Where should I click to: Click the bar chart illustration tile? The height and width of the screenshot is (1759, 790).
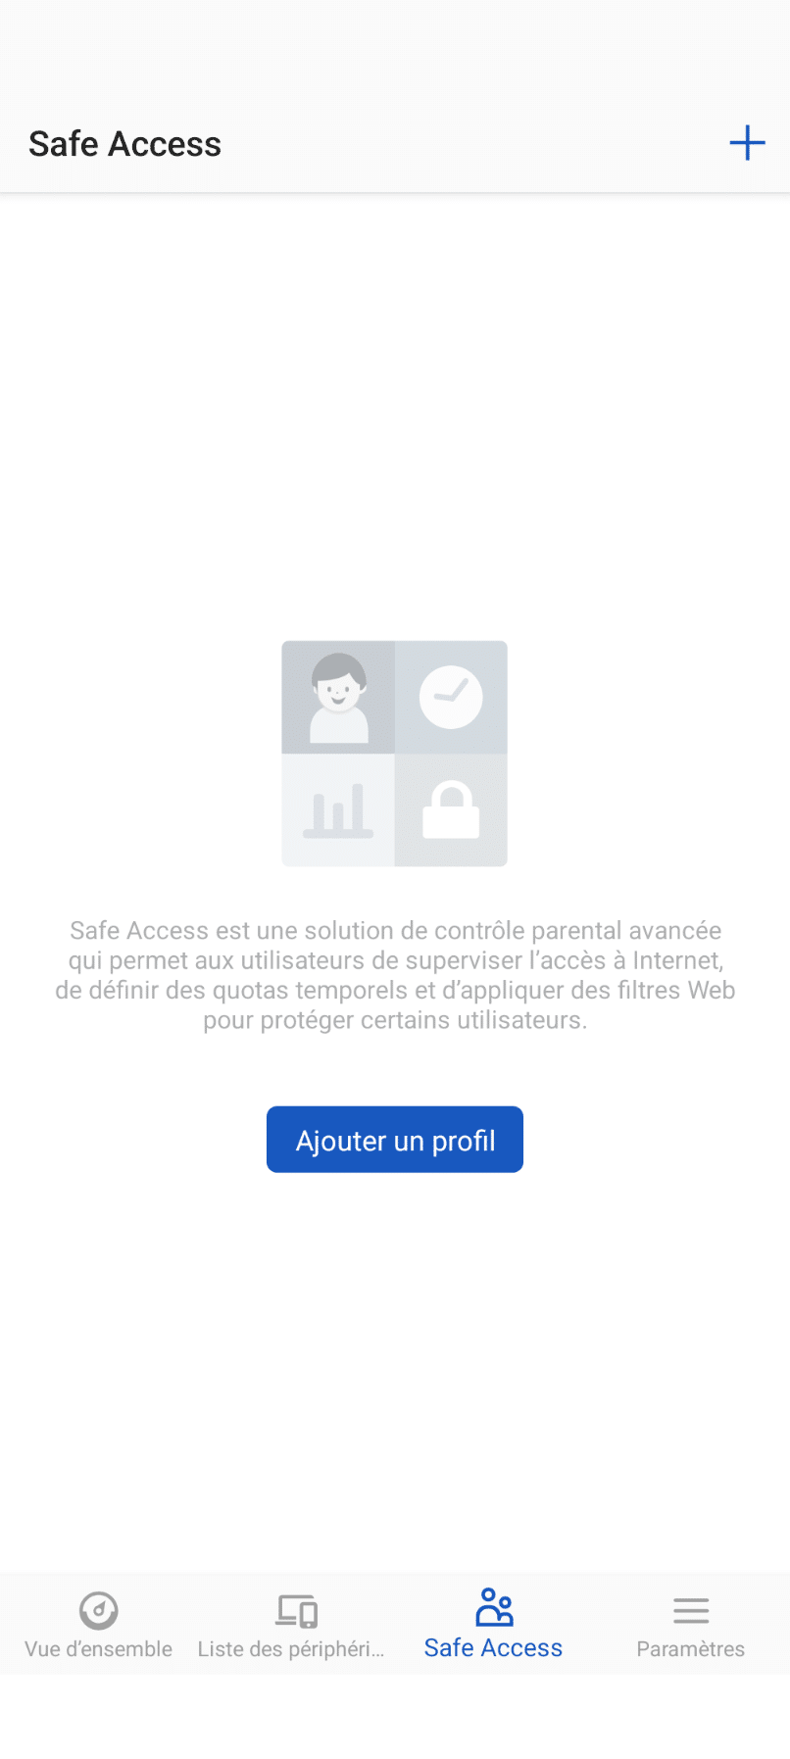point(338,810)
